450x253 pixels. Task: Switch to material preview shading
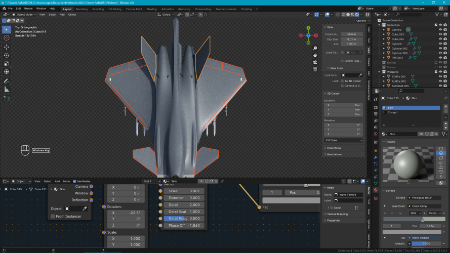(352, 14)
